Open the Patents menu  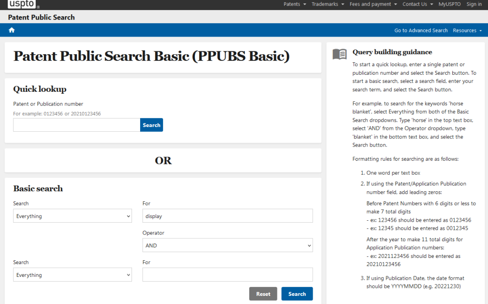coord(295,4)
